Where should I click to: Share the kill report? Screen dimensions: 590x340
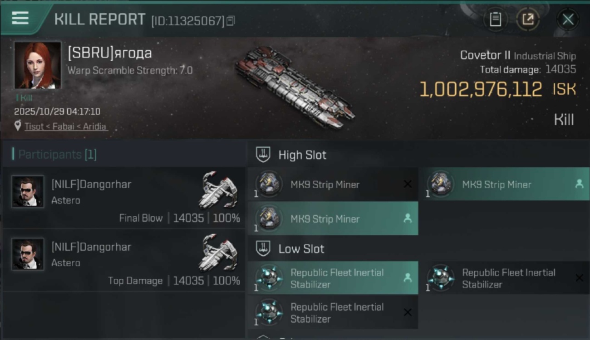(528, 19)
